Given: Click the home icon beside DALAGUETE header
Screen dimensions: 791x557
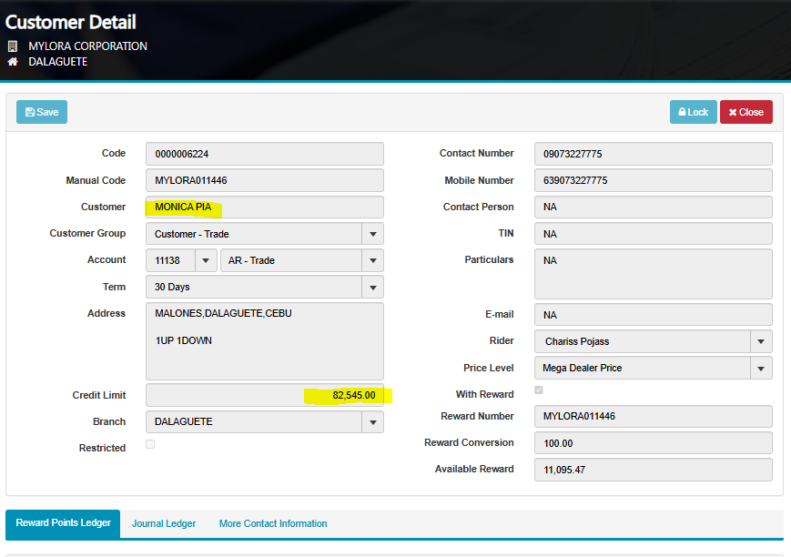Looking at the screenshot, I should point(13,62).
